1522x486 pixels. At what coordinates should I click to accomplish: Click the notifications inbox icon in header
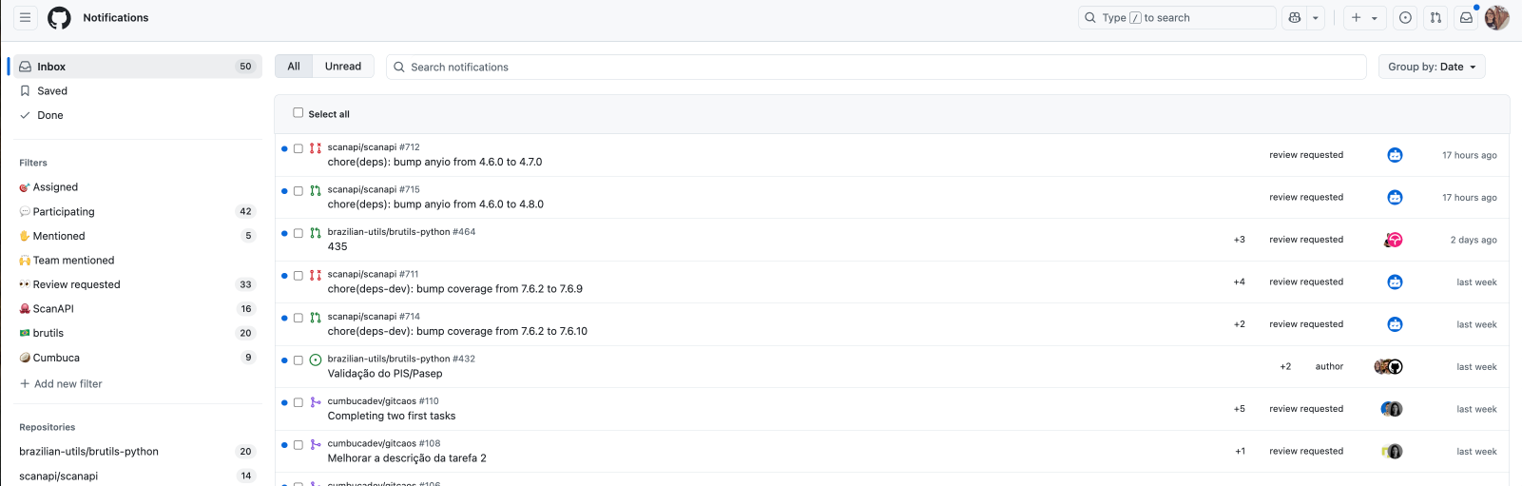tap(1466, 17)
